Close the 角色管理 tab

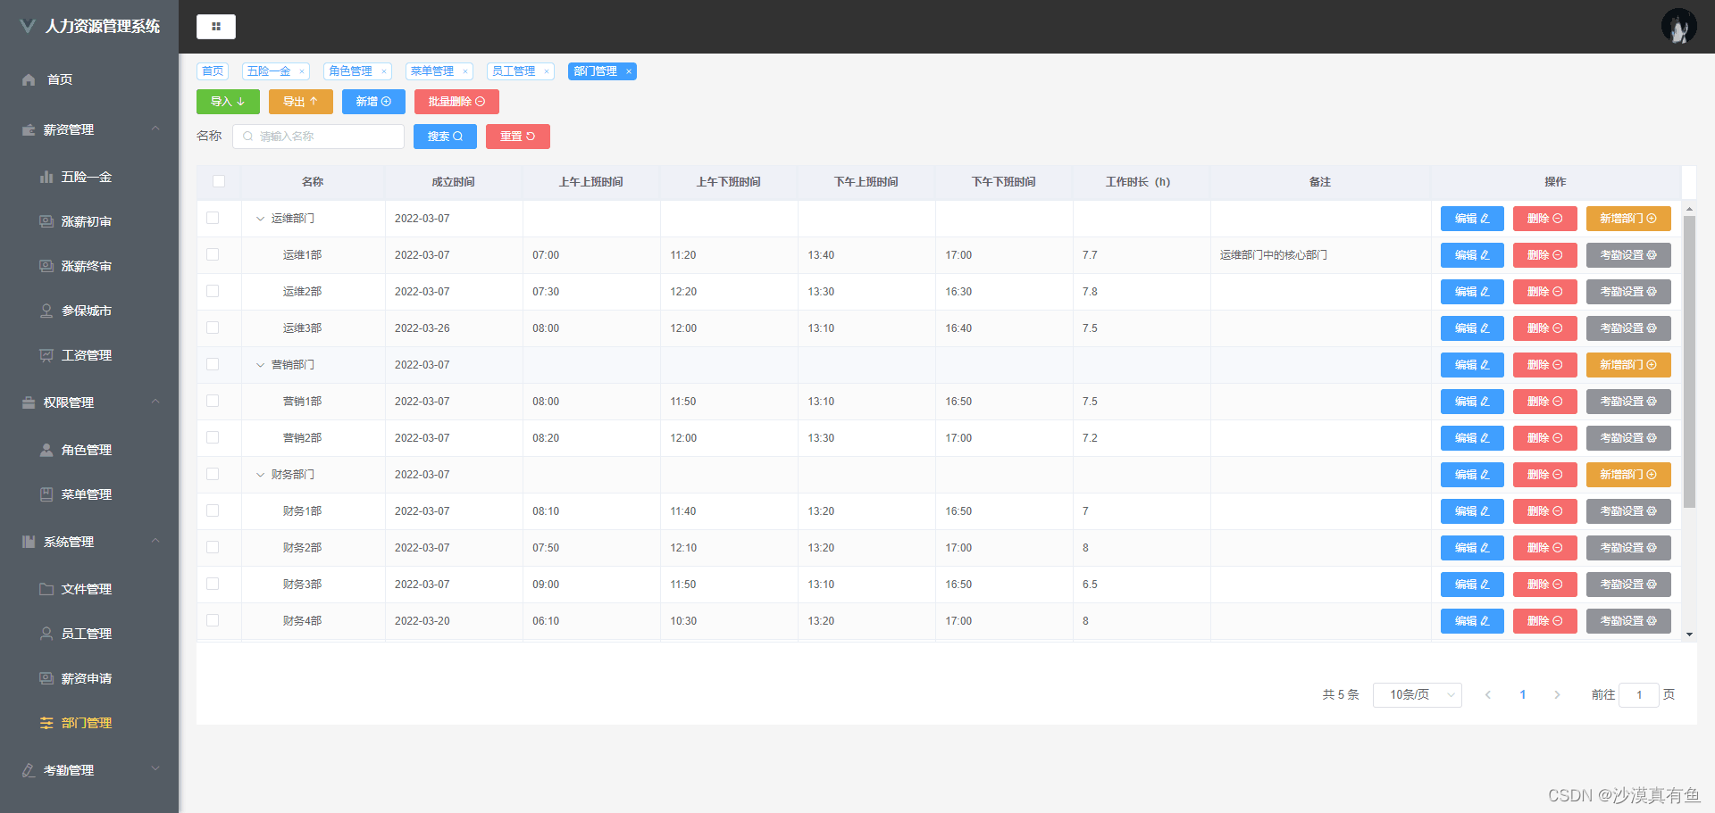(x=384, y=71)
